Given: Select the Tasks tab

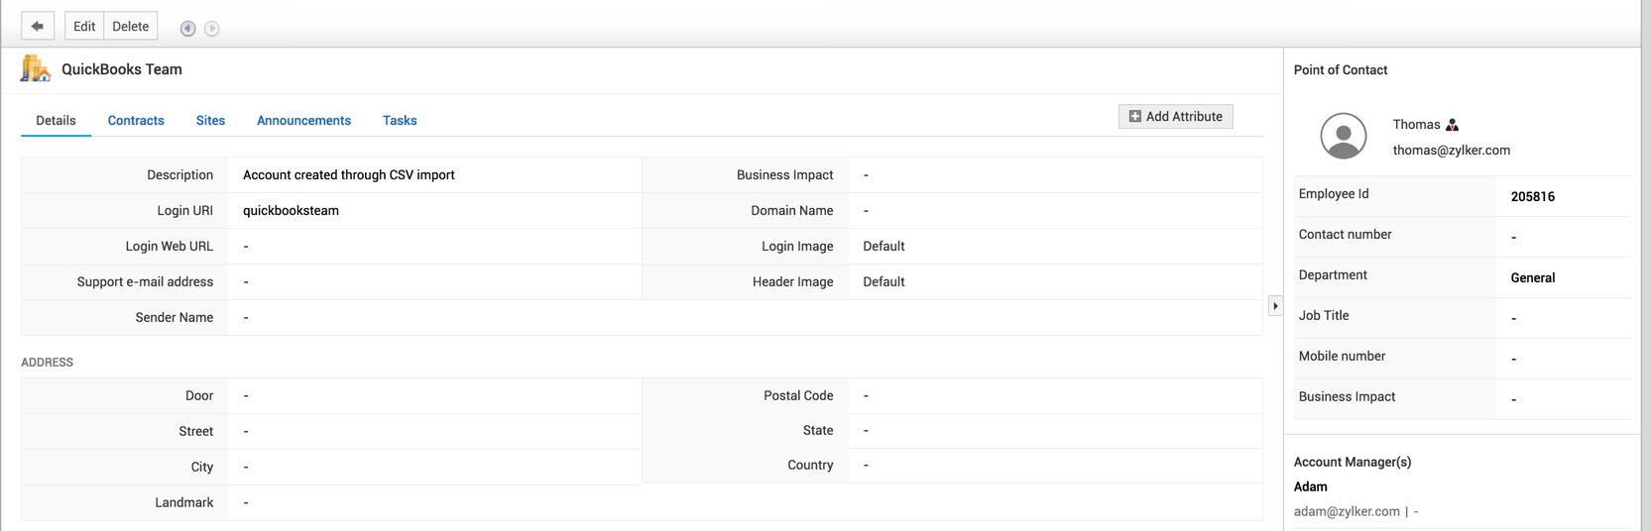Looking at the screenshot, I should (400, 121).
